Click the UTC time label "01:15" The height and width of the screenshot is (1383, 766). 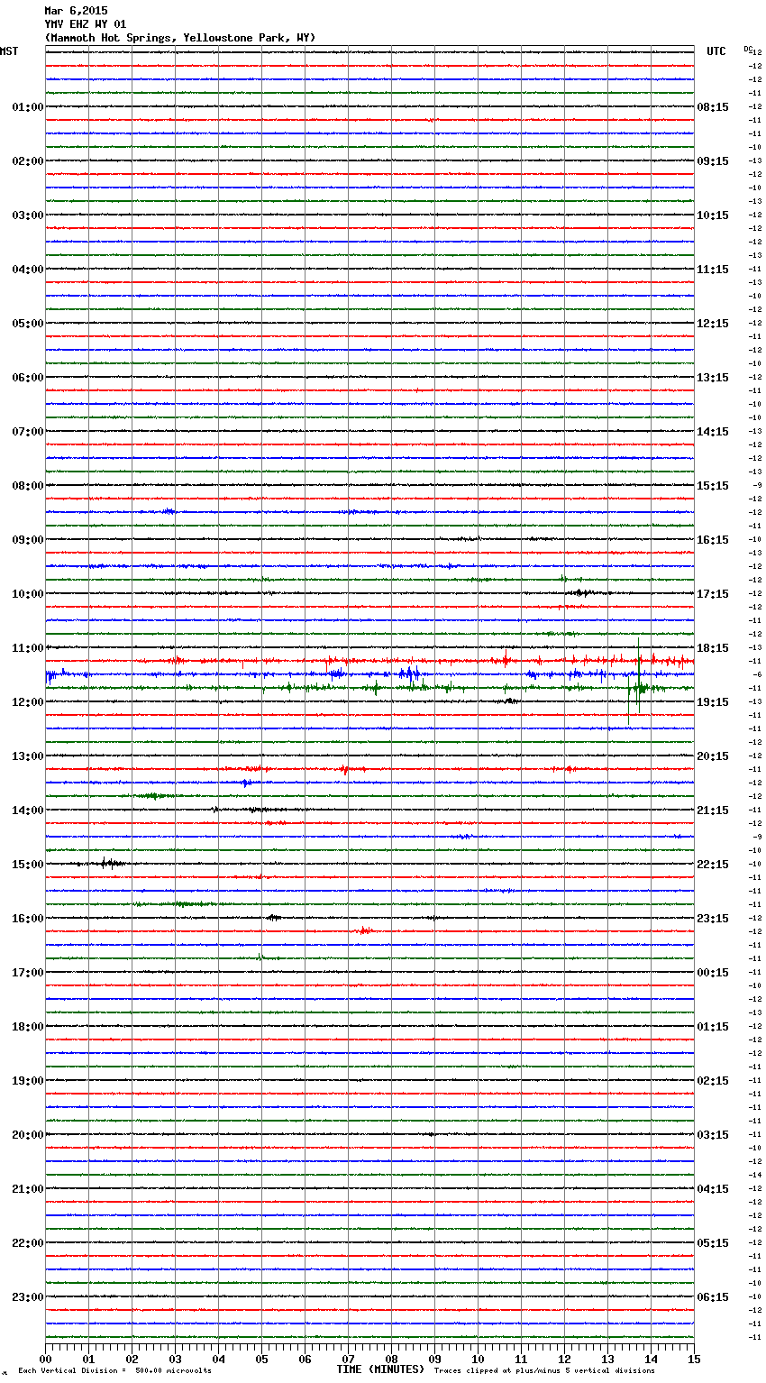click(713, 1027)
